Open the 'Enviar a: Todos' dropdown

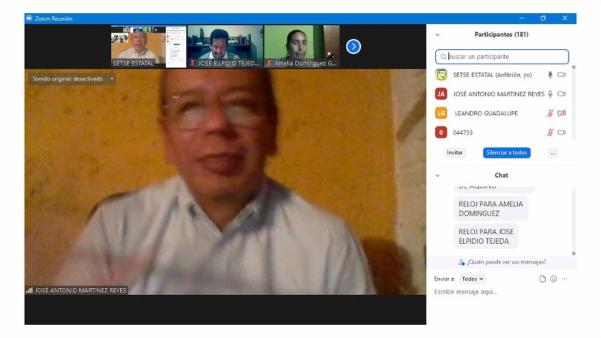tap(472, 279)
